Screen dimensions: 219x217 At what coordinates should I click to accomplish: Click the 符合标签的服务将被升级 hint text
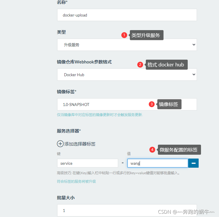[x=76, y=181]
